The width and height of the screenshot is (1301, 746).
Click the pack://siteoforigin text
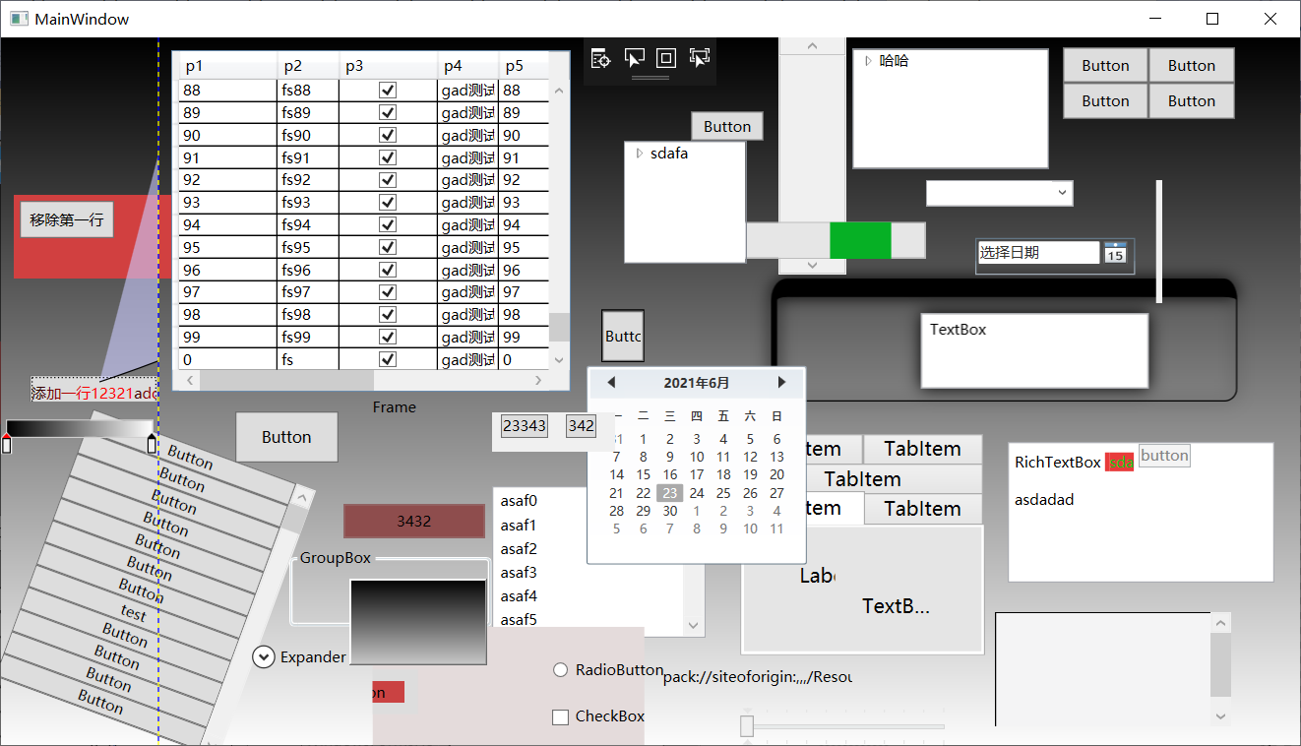757,677
